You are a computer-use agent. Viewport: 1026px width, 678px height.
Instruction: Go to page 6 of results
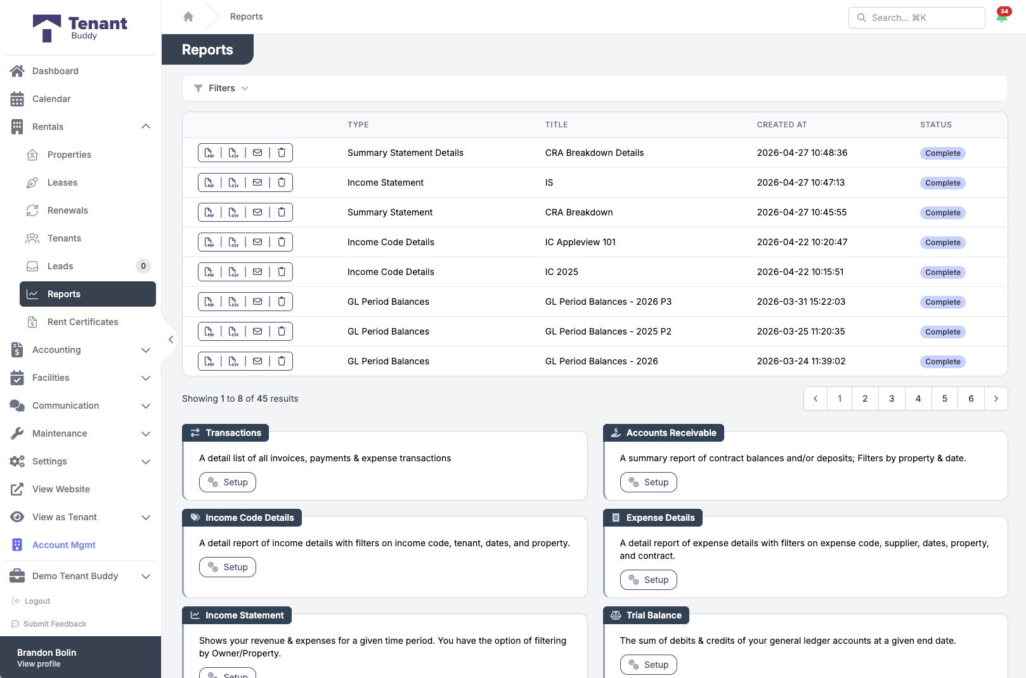pos(971,399)
